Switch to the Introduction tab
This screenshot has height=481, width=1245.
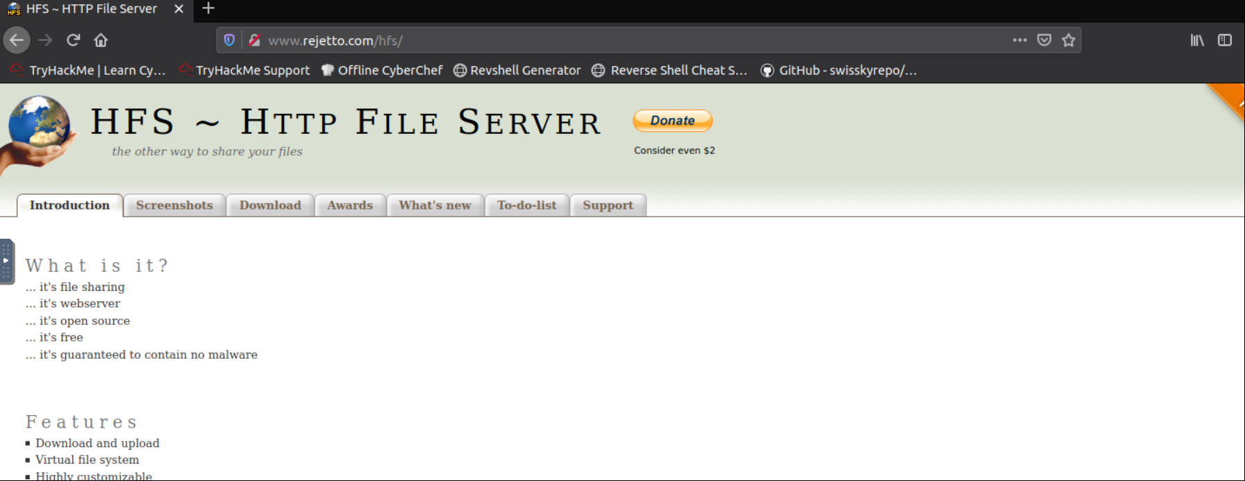(x=69, y=205)
